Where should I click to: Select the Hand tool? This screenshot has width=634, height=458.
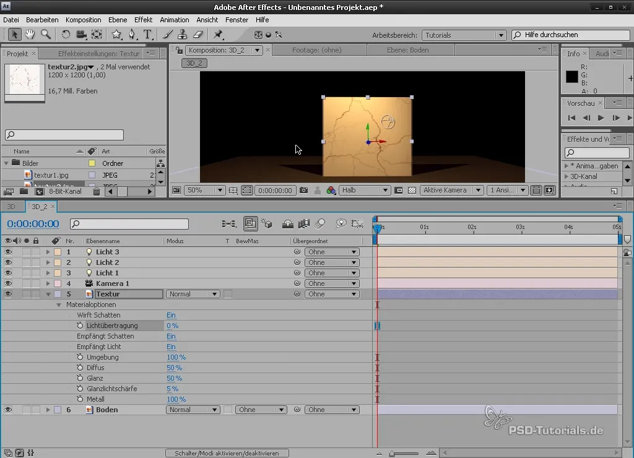tap(30, 35)
